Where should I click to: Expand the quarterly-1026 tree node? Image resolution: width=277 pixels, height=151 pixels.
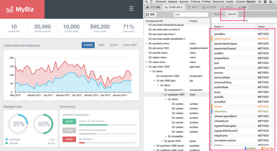pos(154,146)
